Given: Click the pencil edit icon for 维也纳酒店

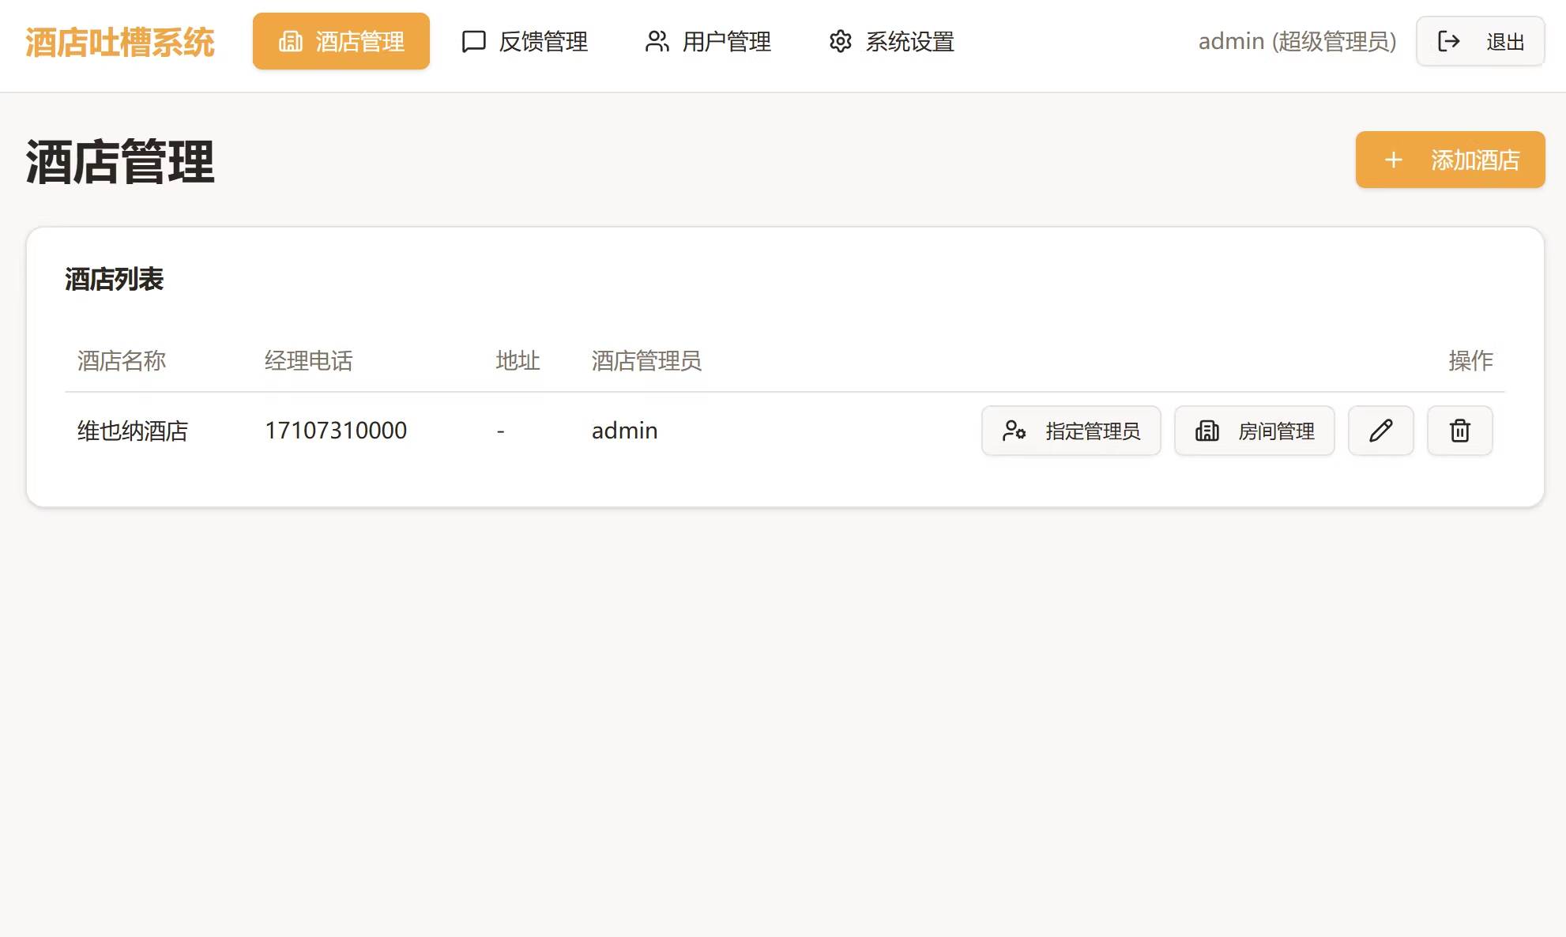Looking at the screenshot, I should tap(1380, 431).
